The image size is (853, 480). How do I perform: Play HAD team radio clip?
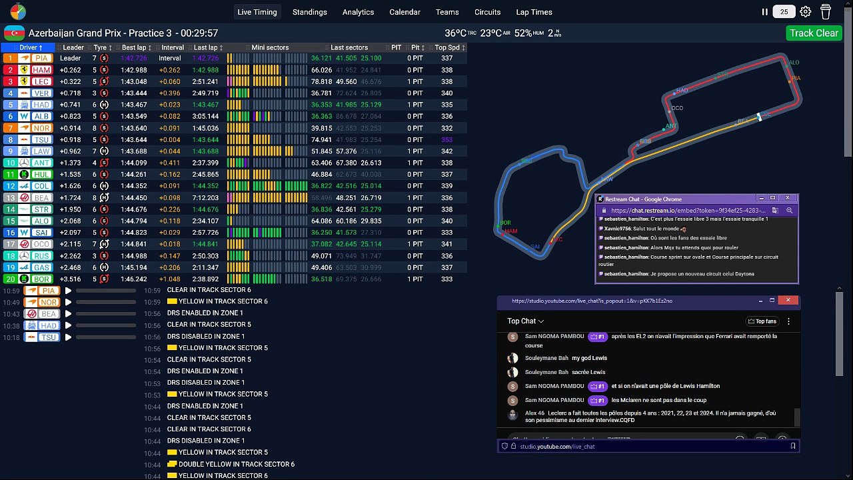tap(68, 325)
